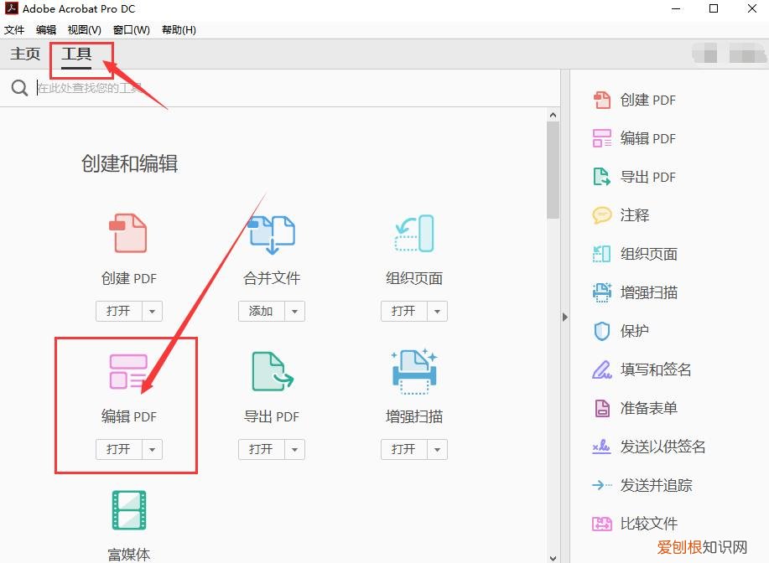Select the 发送以供签名 signature icon
Image resolution: width=769 pixels, height=563 pixels.
(602, 447)
